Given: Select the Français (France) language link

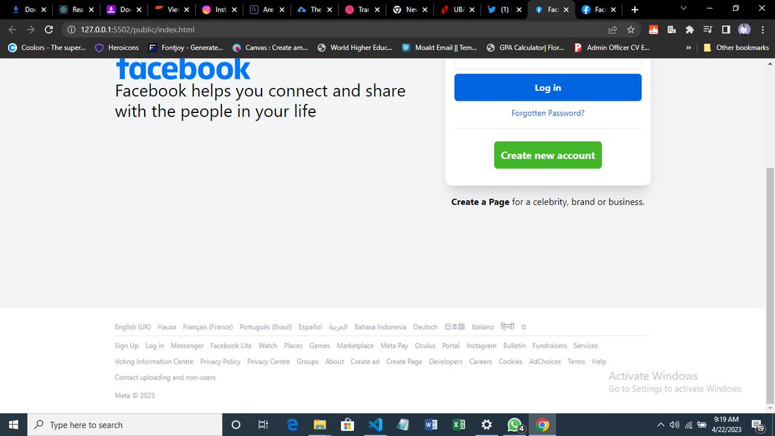Looking at the screenshot, I should (x=208, y=327).
